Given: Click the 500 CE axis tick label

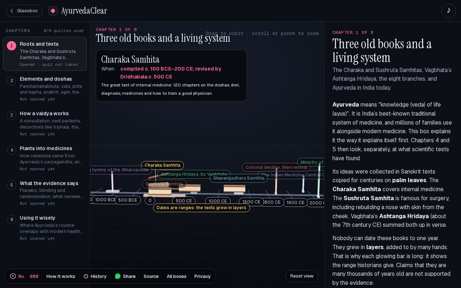Looking at the screenshot, I should pos(184,201).
